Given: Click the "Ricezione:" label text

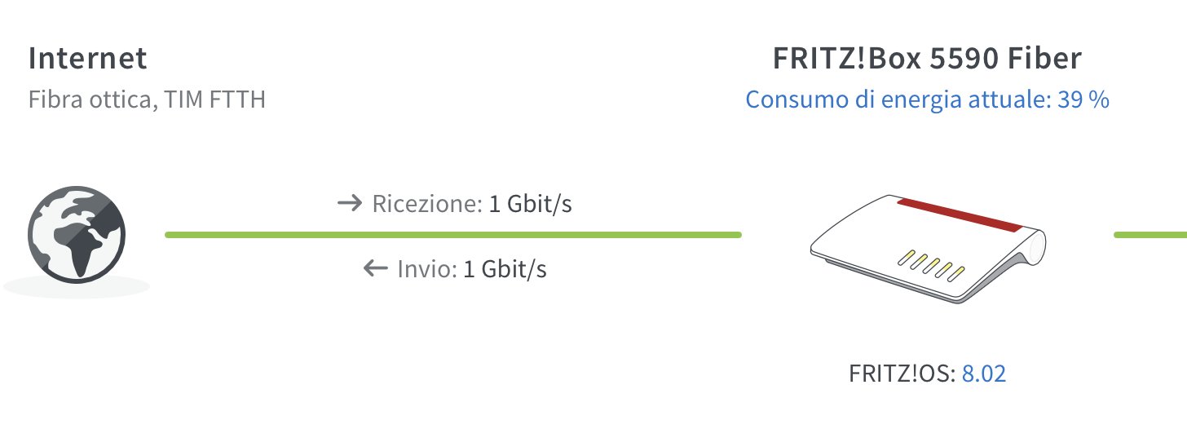Looking at the screenshot, I should [427, 204].
